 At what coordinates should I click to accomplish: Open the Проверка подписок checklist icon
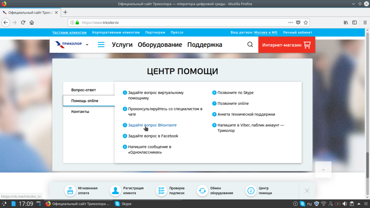161,191
